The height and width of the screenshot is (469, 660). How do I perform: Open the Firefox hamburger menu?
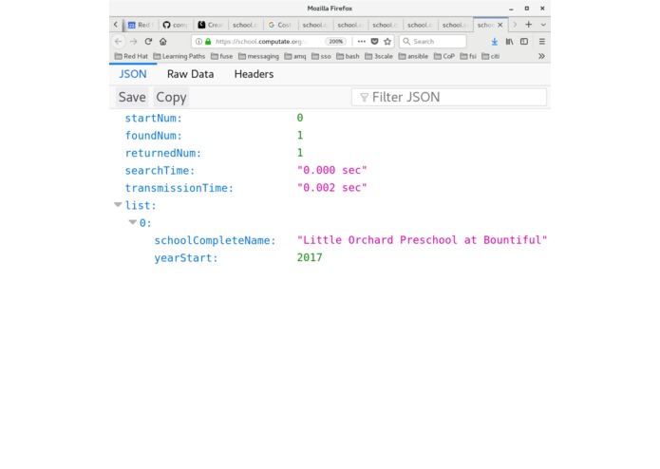click(x=542, y=41)
